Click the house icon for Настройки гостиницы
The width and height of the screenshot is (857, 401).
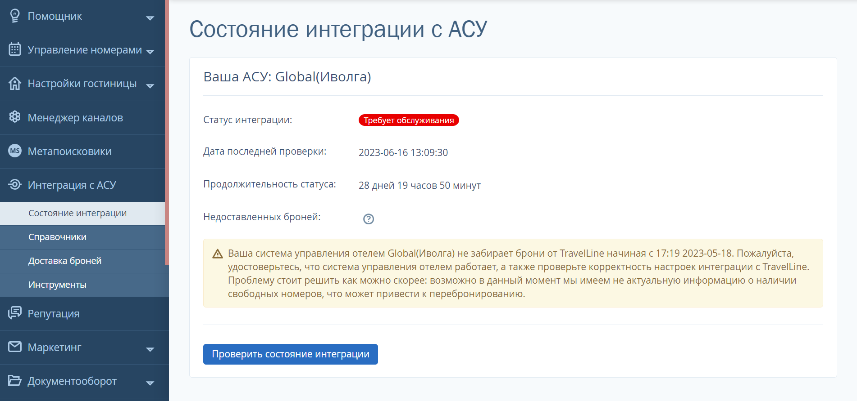[15, 83]
